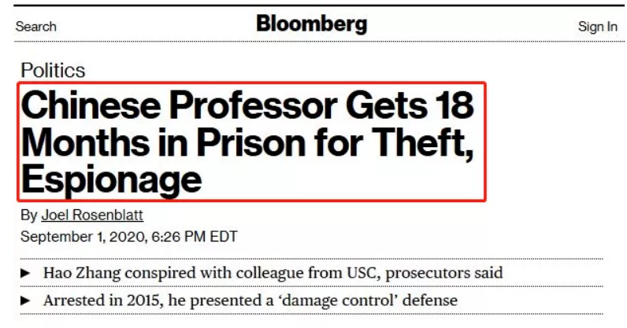Image resolution: width=627 pixels, height=328 pixels.
Task: Click the September 1, 2020 publish date
Action: 83,237
